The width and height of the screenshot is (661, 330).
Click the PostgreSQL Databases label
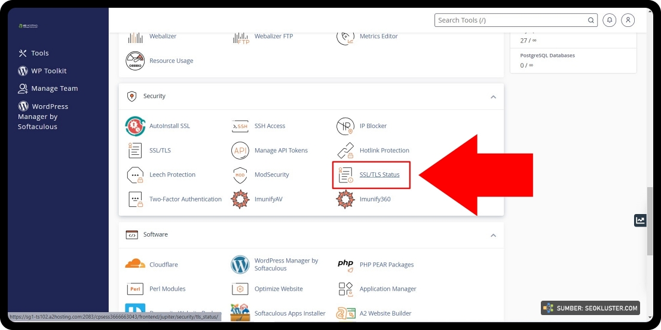[x=547, y=55]
